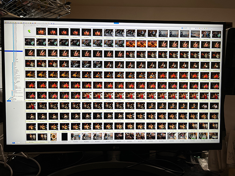Select the first thumbnail in the second row
The image size is (235, 176).
coord(30,42)
